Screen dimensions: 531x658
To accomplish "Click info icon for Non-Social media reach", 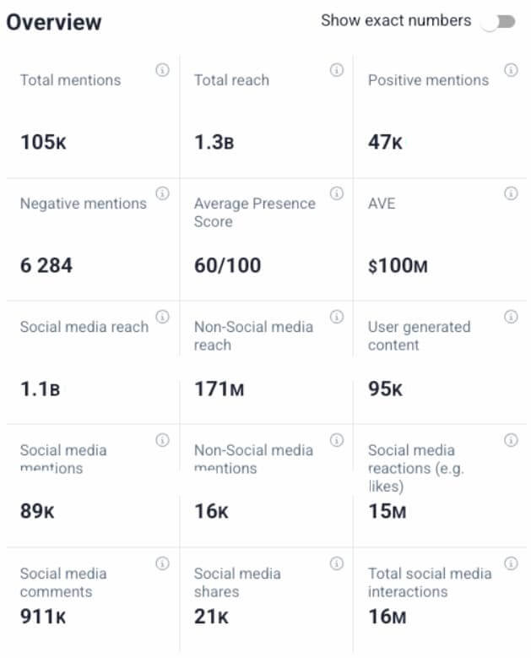I will tap(337, 317).
